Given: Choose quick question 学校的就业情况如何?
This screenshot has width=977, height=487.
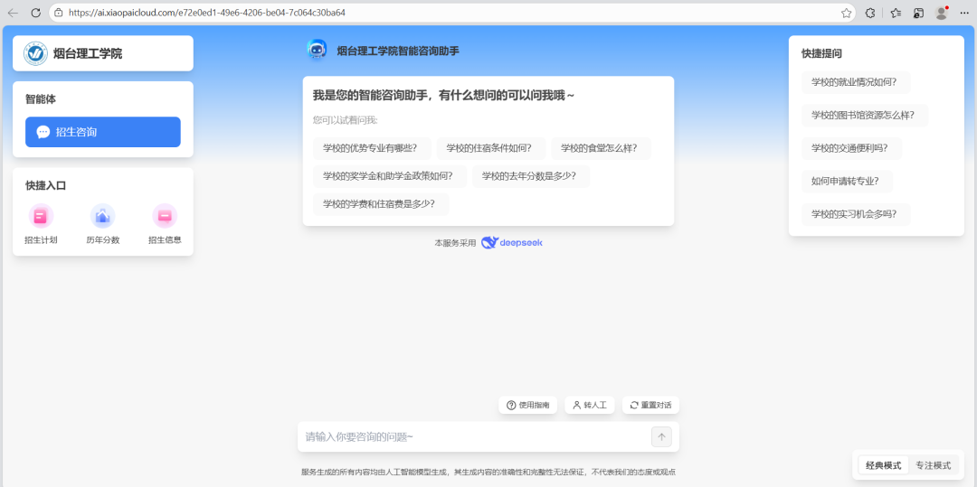Looking at the screenshot, I should [854, 82].
